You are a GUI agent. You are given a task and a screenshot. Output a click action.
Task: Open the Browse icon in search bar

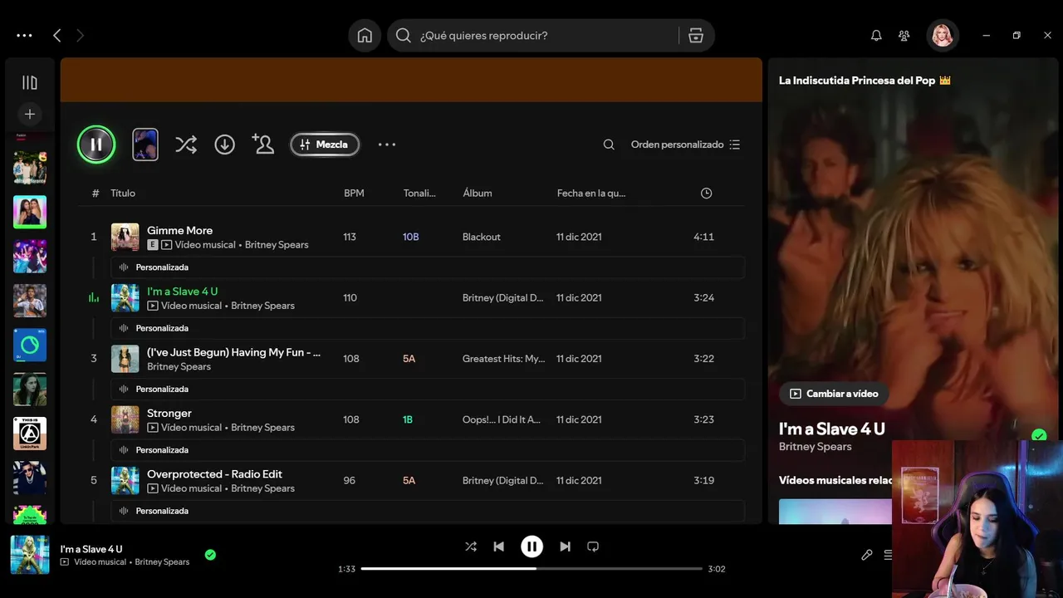point(696,36)
